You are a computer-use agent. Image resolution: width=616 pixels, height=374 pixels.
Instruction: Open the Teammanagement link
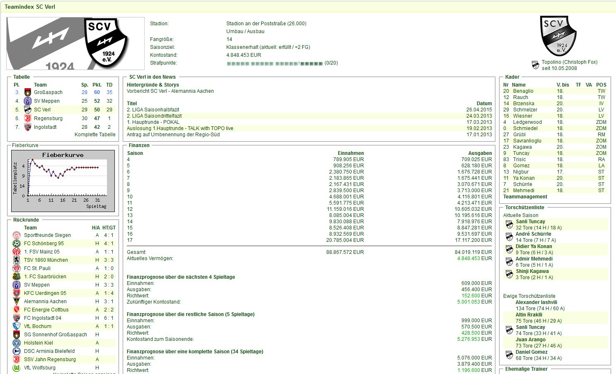click(x=525, y=197)
